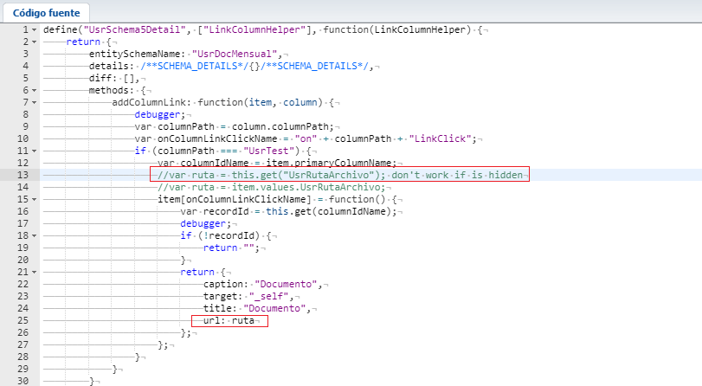Collapse the methods block at line 6

[x=34, y=91]
